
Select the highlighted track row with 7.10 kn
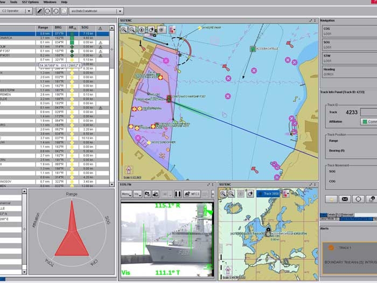tap(54, 33)
